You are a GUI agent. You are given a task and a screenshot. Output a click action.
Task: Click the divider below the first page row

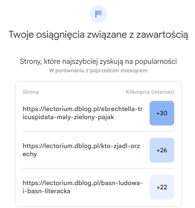(x=98, y=131)
